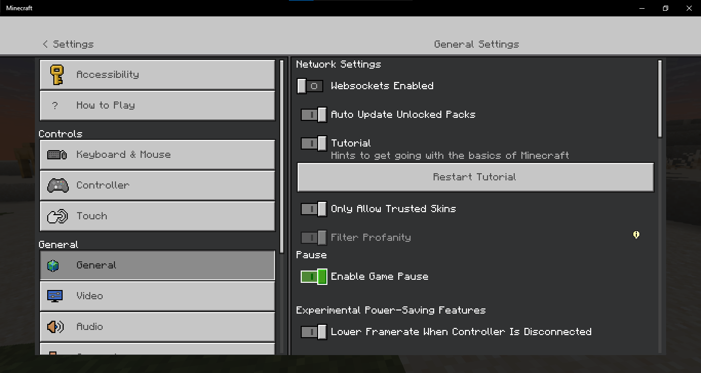This screenshot has width=701, height=373.
Task: Click the speaker Audio settings icon
Action: [55, 327]
